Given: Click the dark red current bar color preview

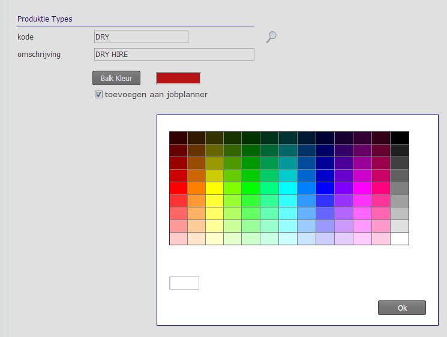Looking at the screenshot, I should [x=178, y=78].
